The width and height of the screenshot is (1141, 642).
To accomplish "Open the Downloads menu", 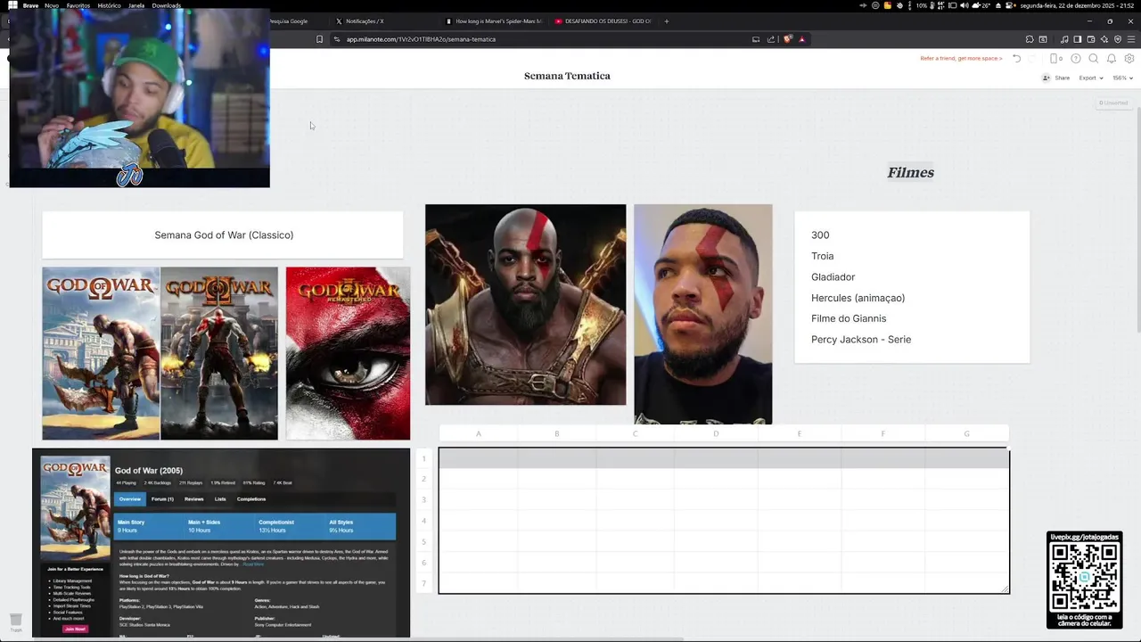I will (167, 5).
